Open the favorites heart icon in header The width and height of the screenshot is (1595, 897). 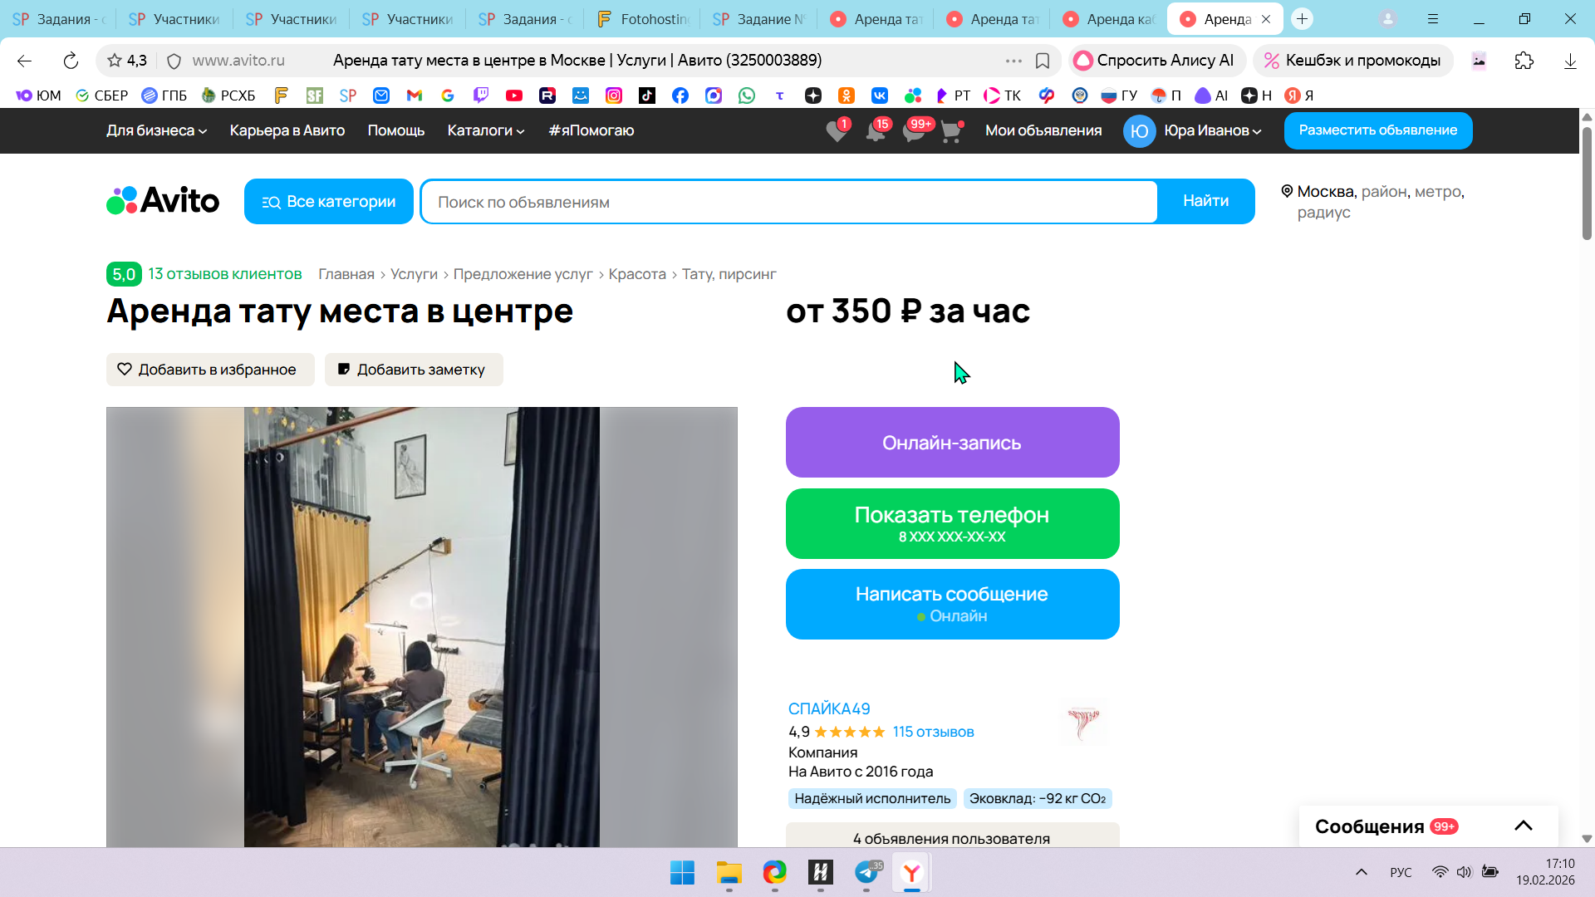pyautogui.click(x=837, y=131)
